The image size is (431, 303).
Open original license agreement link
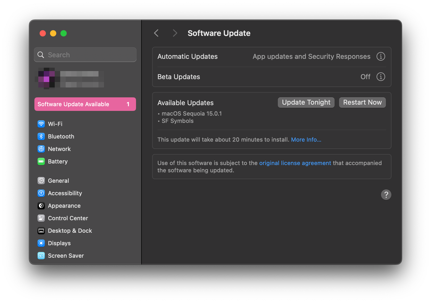[295, 163]
